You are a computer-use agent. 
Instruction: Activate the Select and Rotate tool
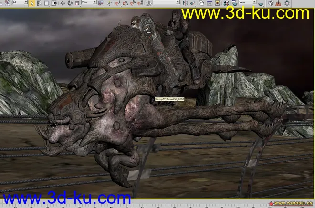pos(70,3)
